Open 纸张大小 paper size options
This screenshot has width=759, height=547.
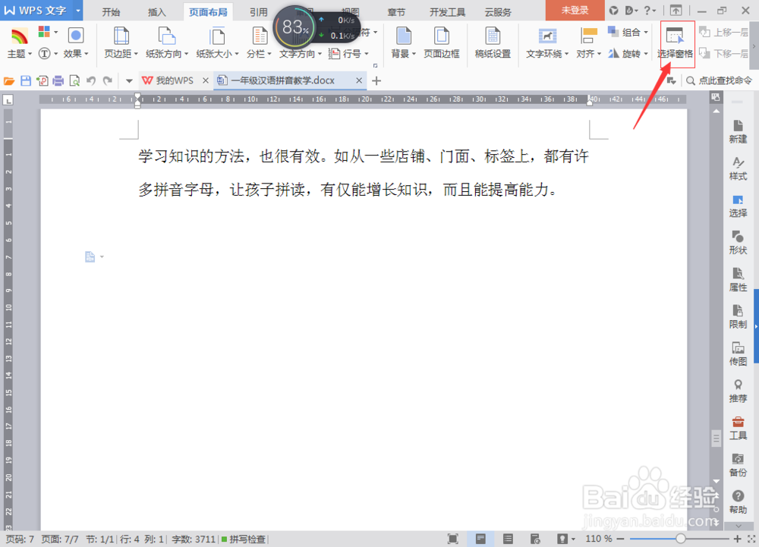click(x=217, y=42)
